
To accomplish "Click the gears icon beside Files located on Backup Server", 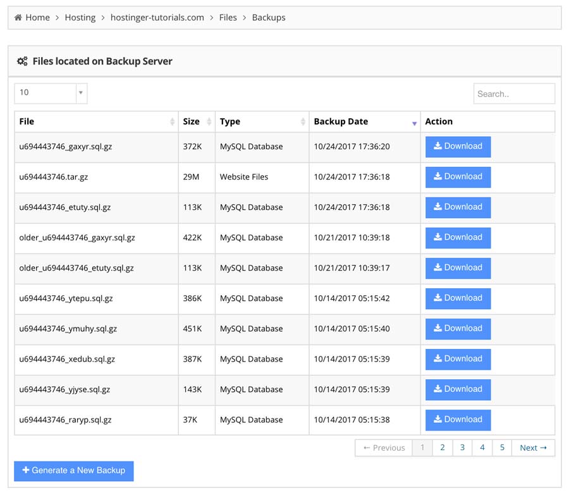I will pyautogui.click(x=22, y=61).
